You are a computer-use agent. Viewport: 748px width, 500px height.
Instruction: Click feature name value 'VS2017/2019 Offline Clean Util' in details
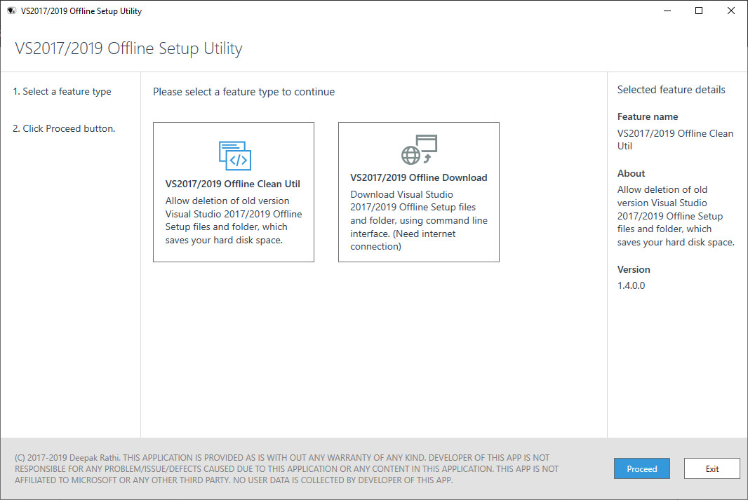point(675,140)
